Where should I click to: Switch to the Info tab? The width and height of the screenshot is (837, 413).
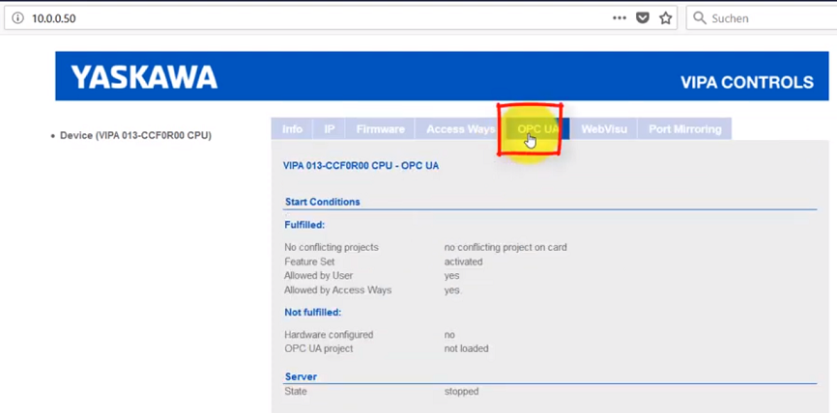click(292, 129)
